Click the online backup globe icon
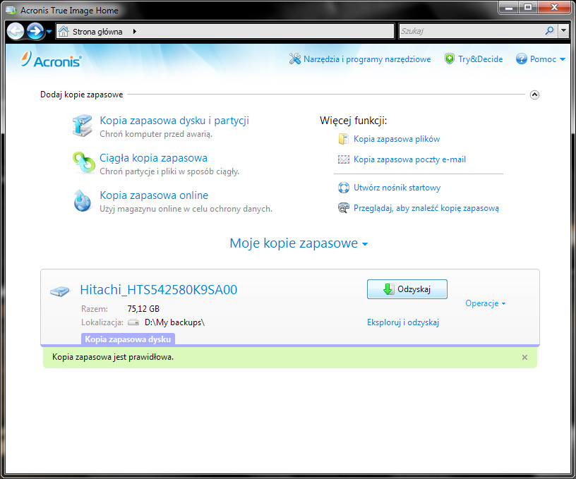 click(x=82, y=200)
